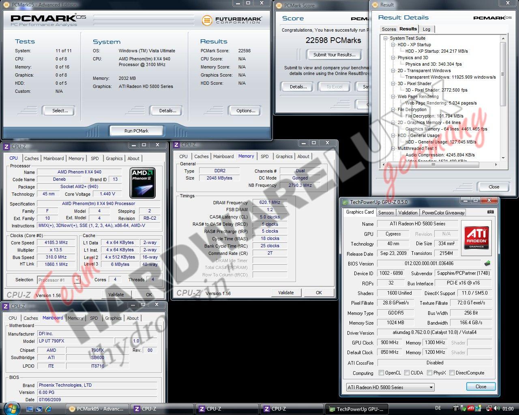Click the CPU-Z title bar icon of CPU window

6,147
